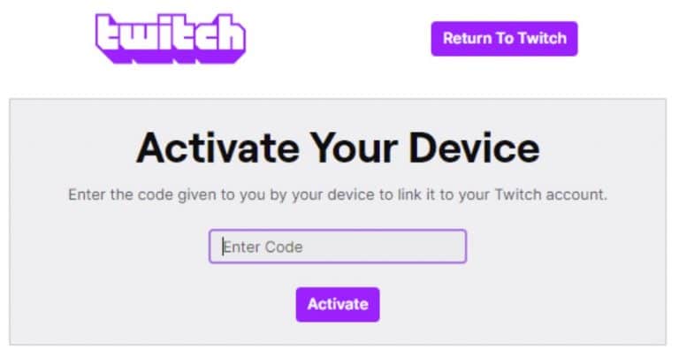The width and height of the screenshot is (679, 357).
Task: Click the word Twitch in the instruction text
Action: [x=518, y=194]
